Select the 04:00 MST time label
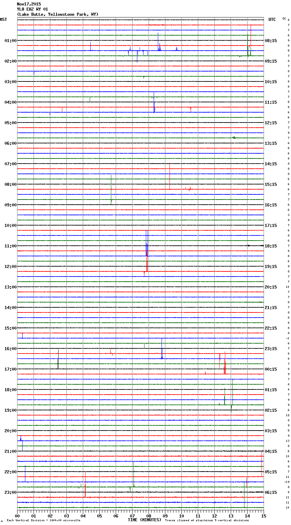This screenshot has height=525, width=291. coord(11,102)
